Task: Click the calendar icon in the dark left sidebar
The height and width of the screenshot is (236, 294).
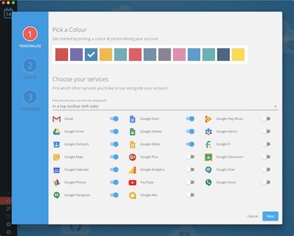Action: [x=8, y=14]
